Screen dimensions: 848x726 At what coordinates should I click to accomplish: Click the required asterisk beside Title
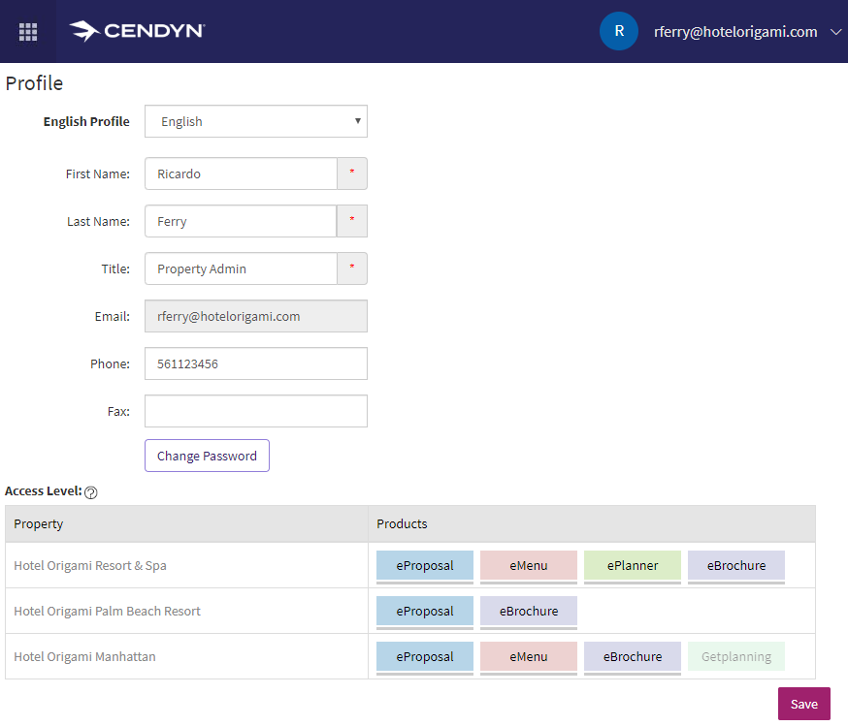352,268
